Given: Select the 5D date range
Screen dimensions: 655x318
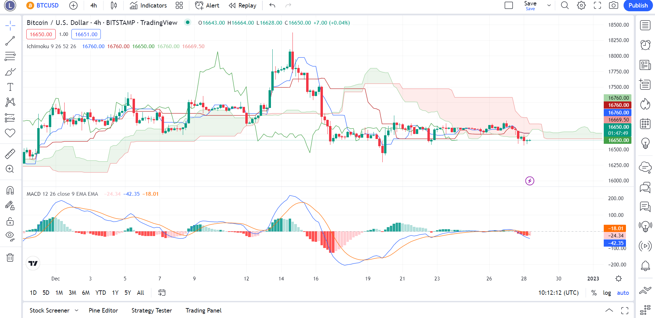Looking at the screenshot, I should pos(46,293).
